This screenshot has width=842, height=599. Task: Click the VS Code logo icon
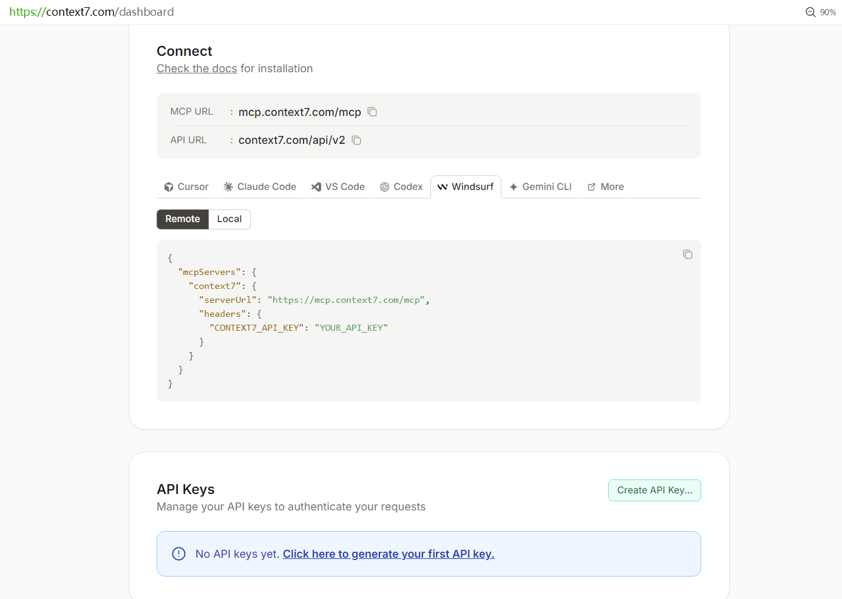pos(316,187)
